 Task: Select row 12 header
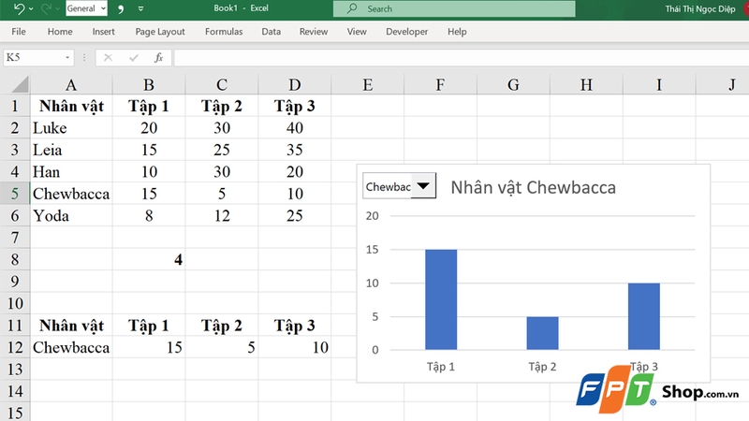[15, 347]
